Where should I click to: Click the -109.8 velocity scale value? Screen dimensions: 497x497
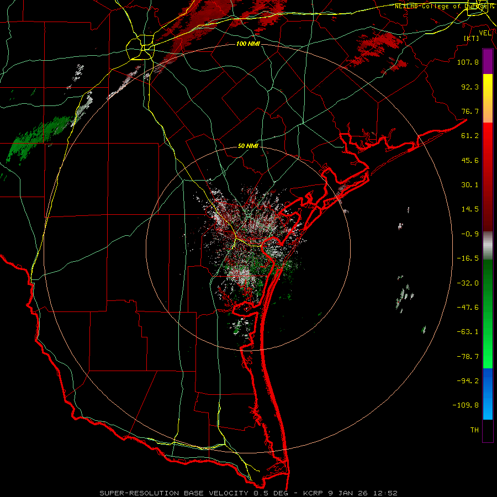(x=466, y=405)
